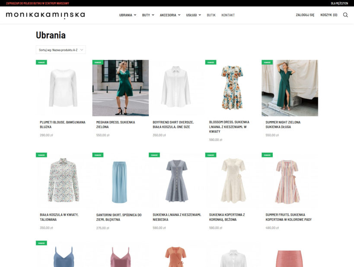Open the Akcesoria menu label
This screenshot has height=267, width=354.
coord(168,15)
